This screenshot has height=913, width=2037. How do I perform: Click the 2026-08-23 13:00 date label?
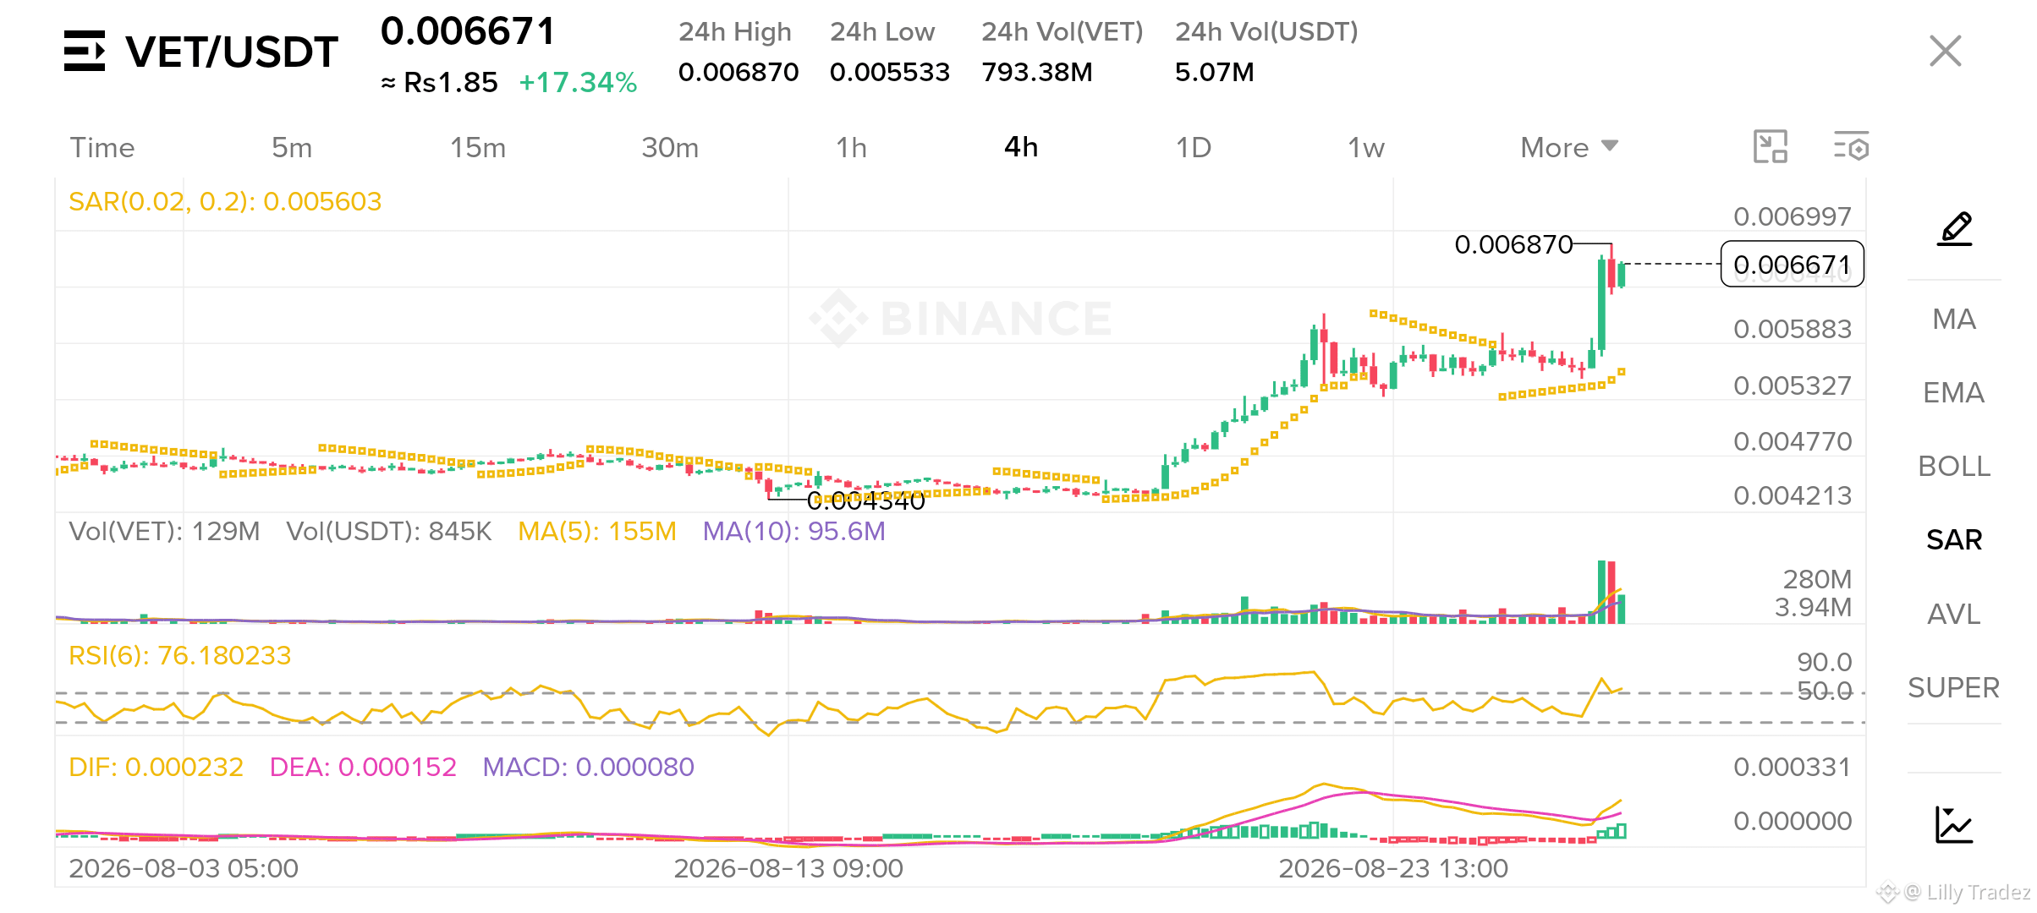coord(1393,868)
